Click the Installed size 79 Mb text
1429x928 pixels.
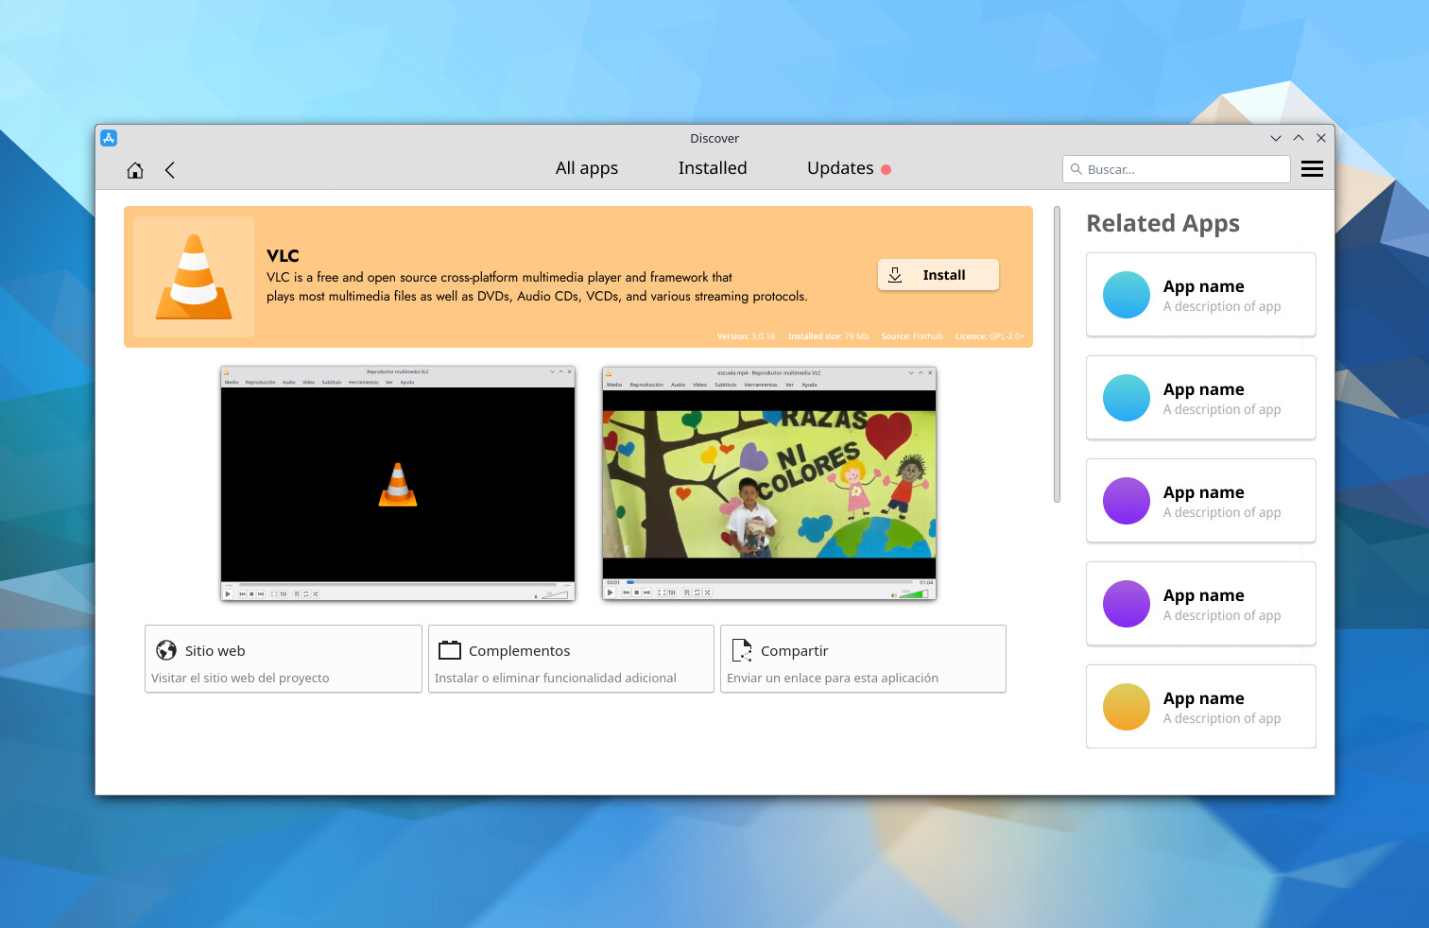pyautogui.click(x=829, y=336)
